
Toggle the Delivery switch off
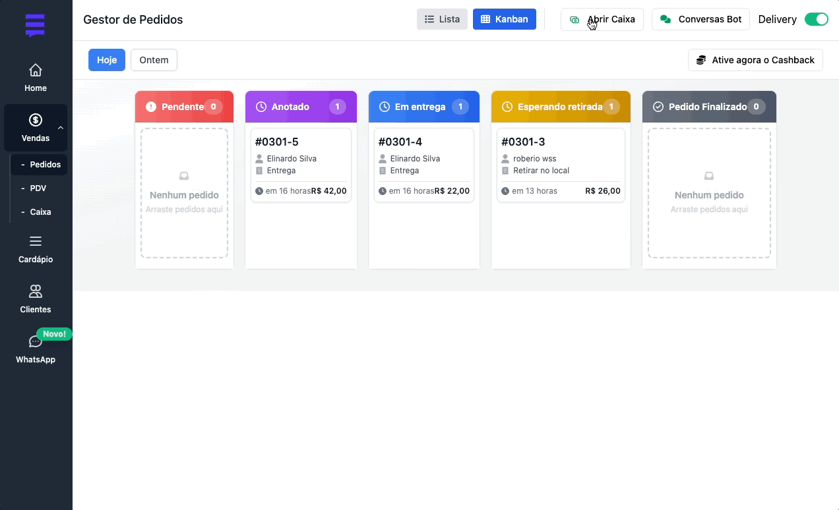816,19
